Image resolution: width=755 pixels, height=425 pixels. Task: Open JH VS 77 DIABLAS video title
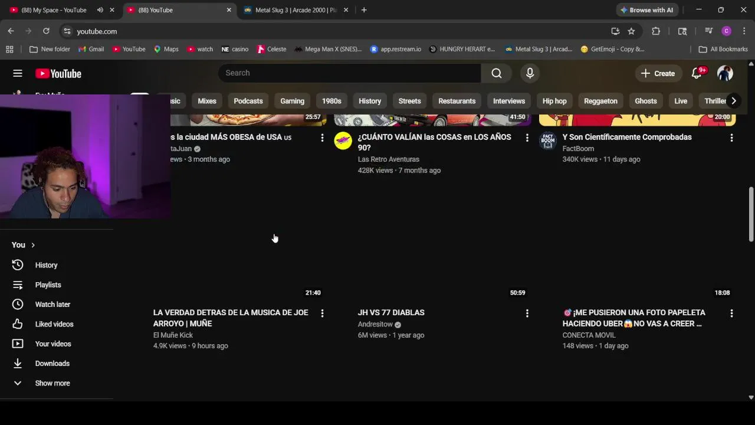point(391,312)
